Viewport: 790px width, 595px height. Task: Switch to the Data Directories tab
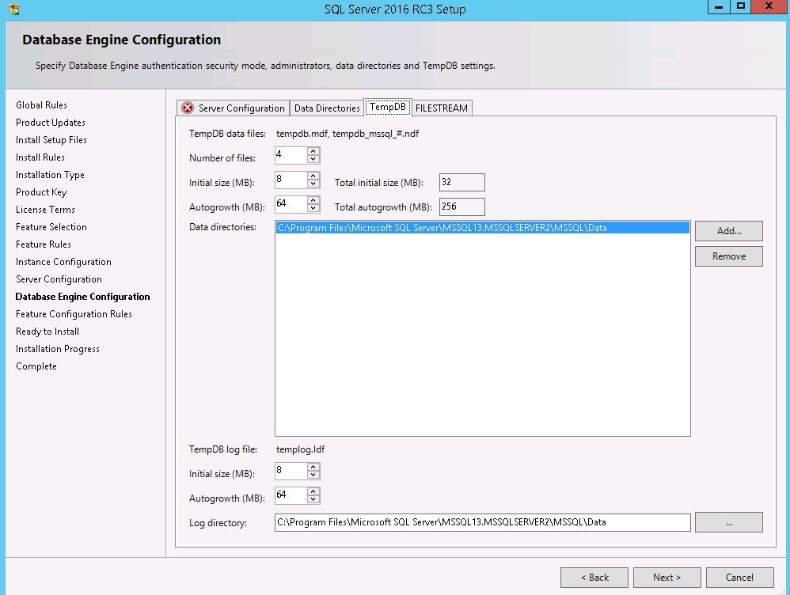click(x=327, y=108)
